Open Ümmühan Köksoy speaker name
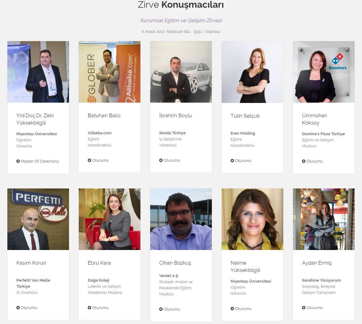Image resolution: width=362 pixels, height=324 pixels. (x=315, y=119)
